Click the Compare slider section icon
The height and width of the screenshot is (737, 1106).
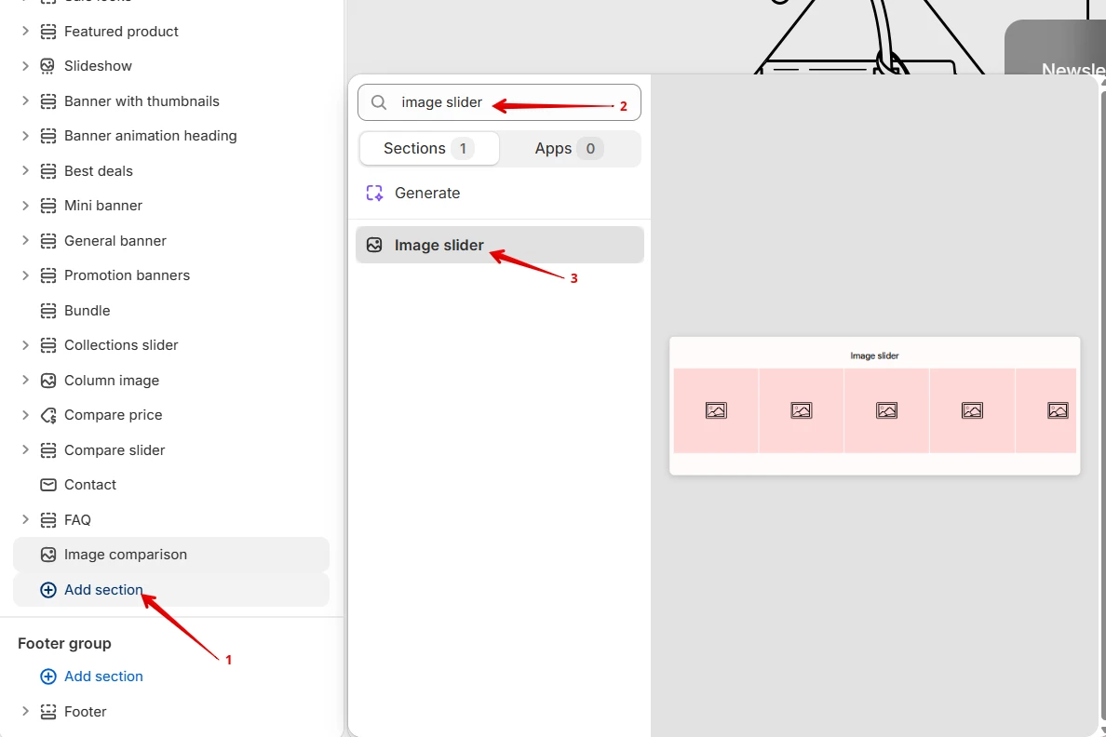pyautogui.click(x=48, y=450)
